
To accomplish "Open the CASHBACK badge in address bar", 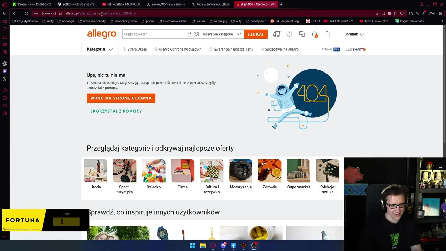I will pyautogui.click(x=49, y=13).
